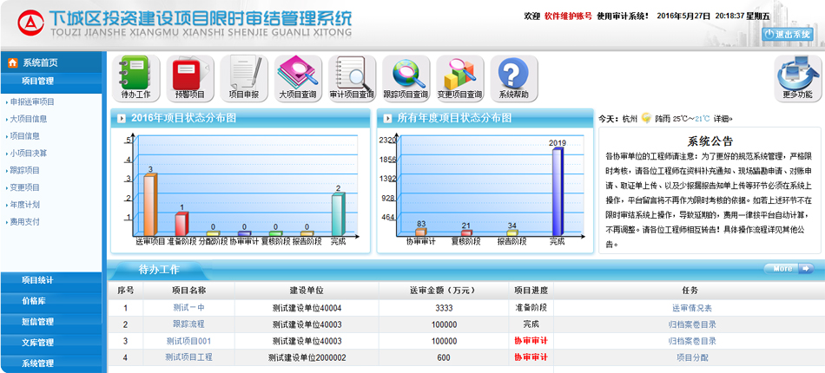The width and height of the screenshot is (825, 373).
Task: Open the 系统帮助 question mark icon
Action: click(x=513, y=76)
